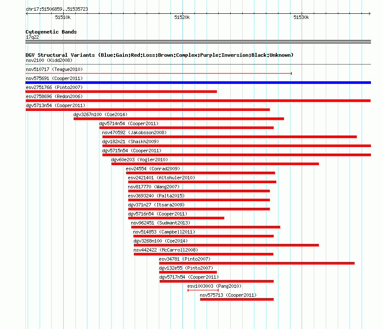
Task: Click the 51520k ruler mark
Action: [x=182, y=17]
